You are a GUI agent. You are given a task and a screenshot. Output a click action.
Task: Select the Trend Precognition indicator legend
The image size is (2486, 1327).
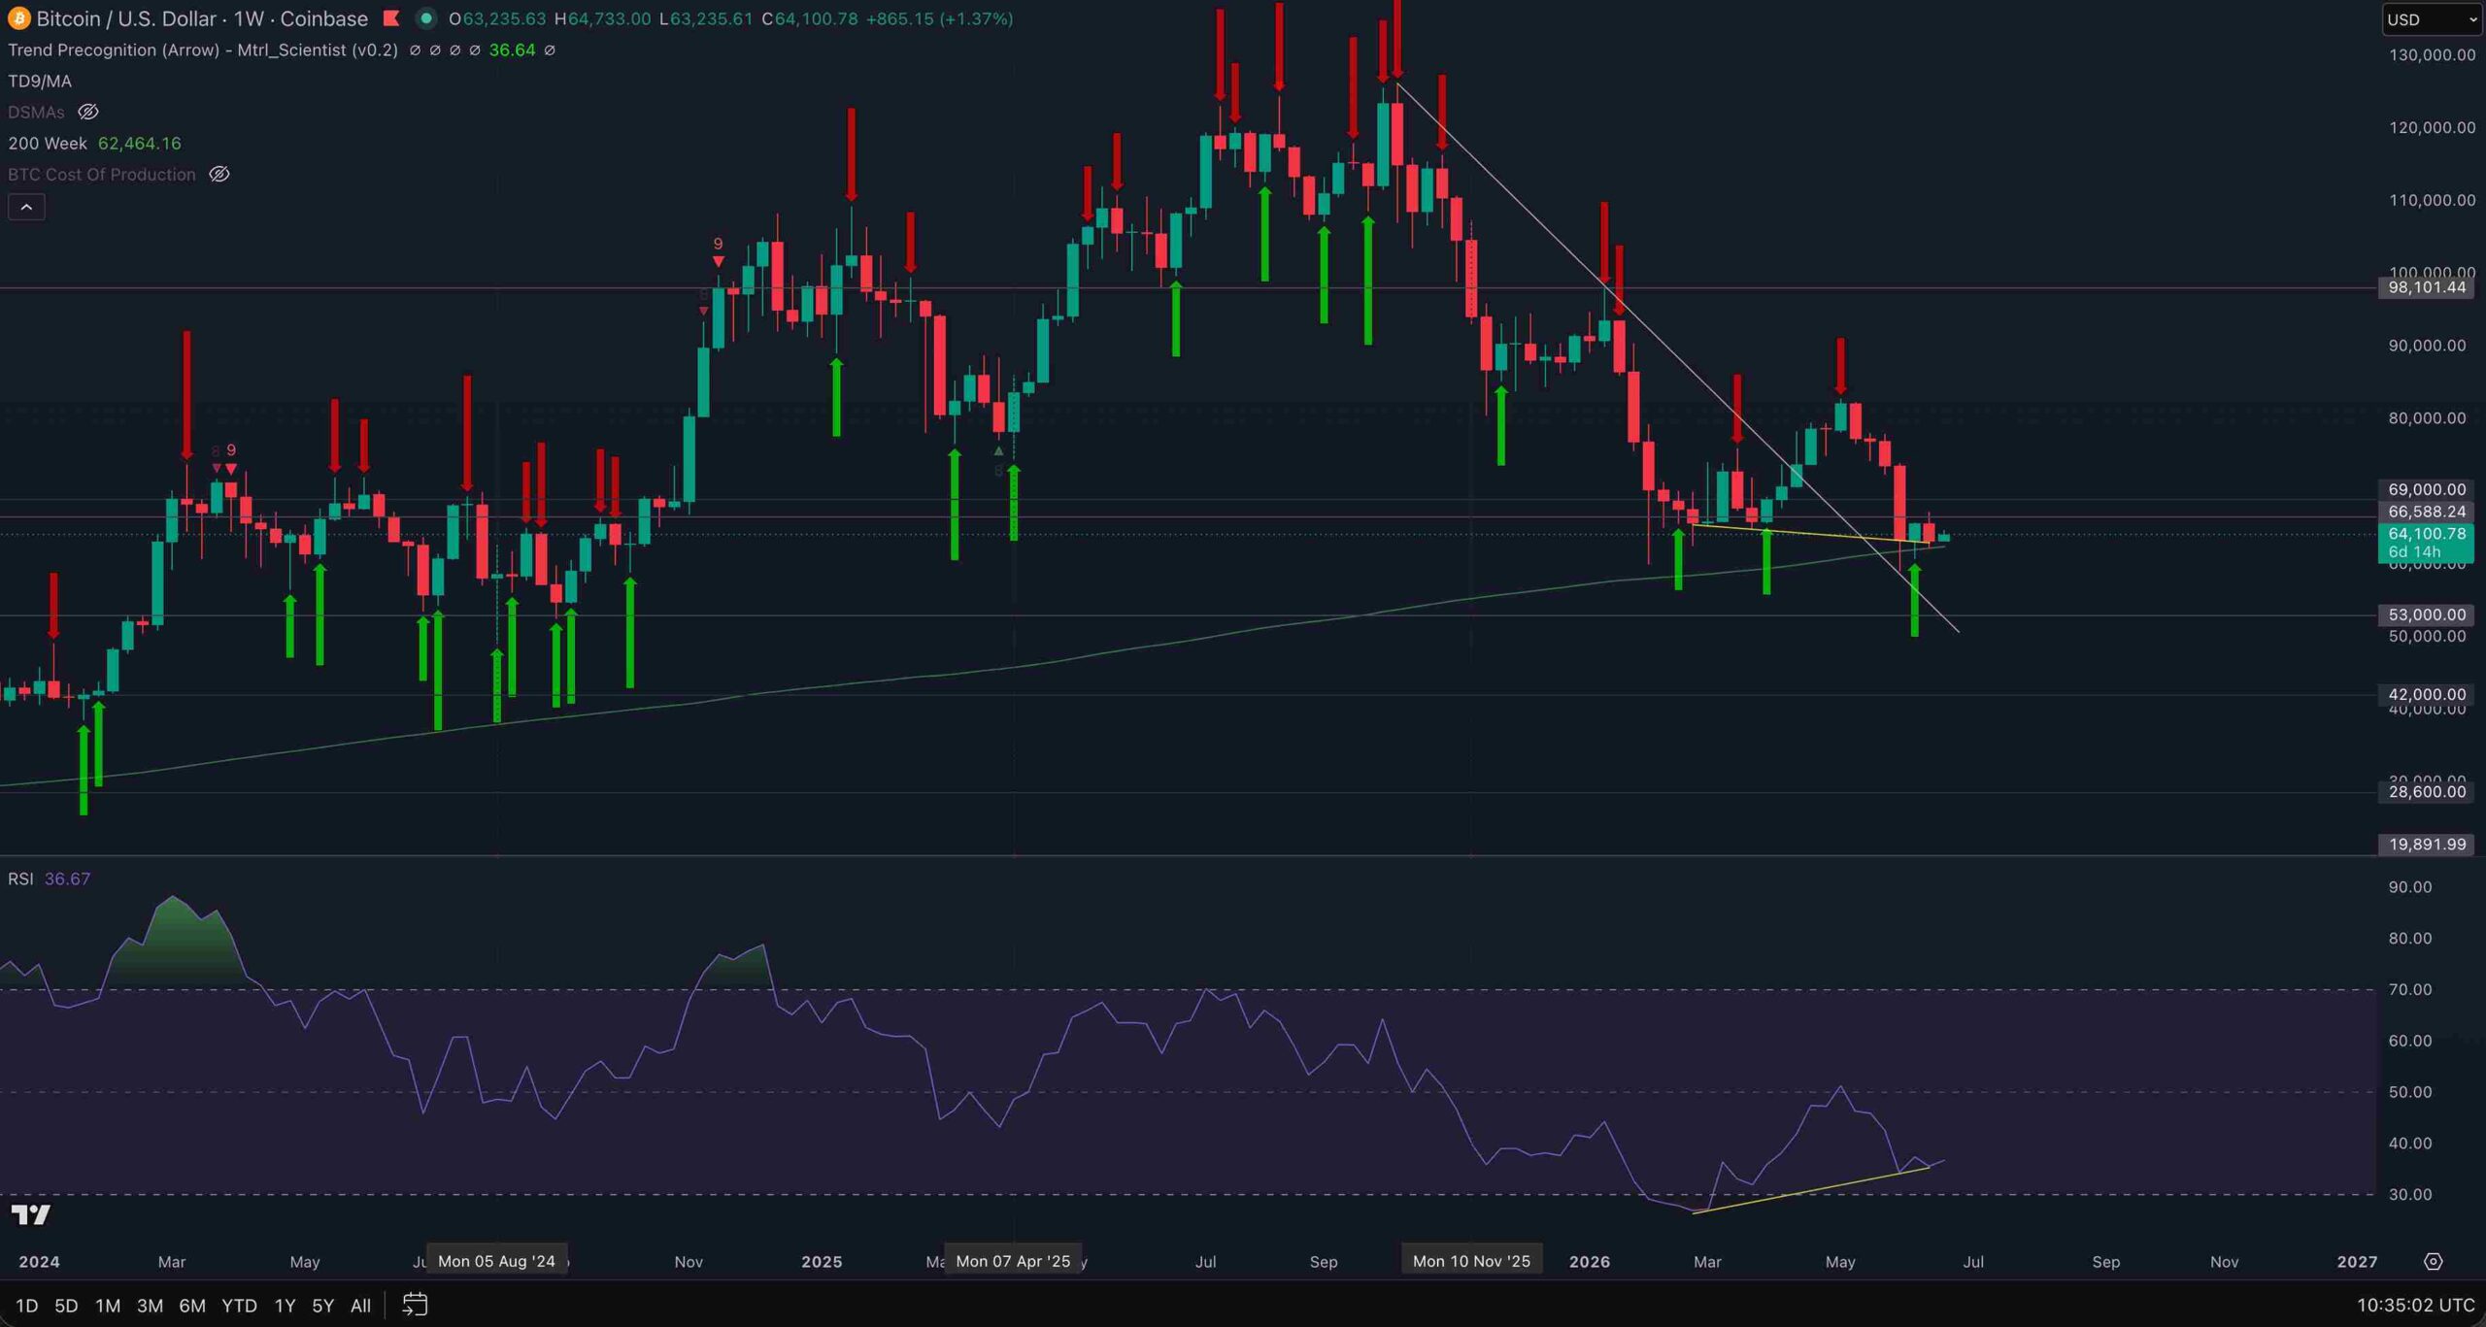tap(203, 50)
